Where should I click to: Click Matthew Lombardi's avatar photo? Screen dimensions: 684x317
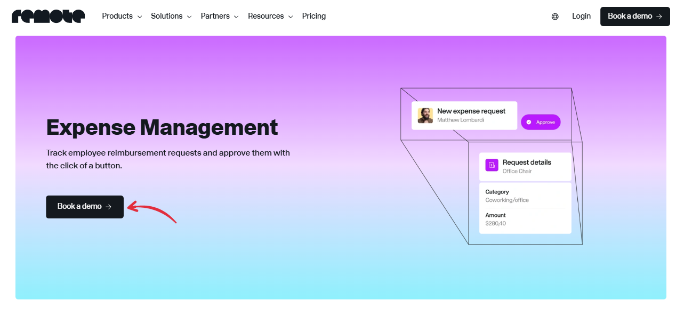click(x=425, y=116)
